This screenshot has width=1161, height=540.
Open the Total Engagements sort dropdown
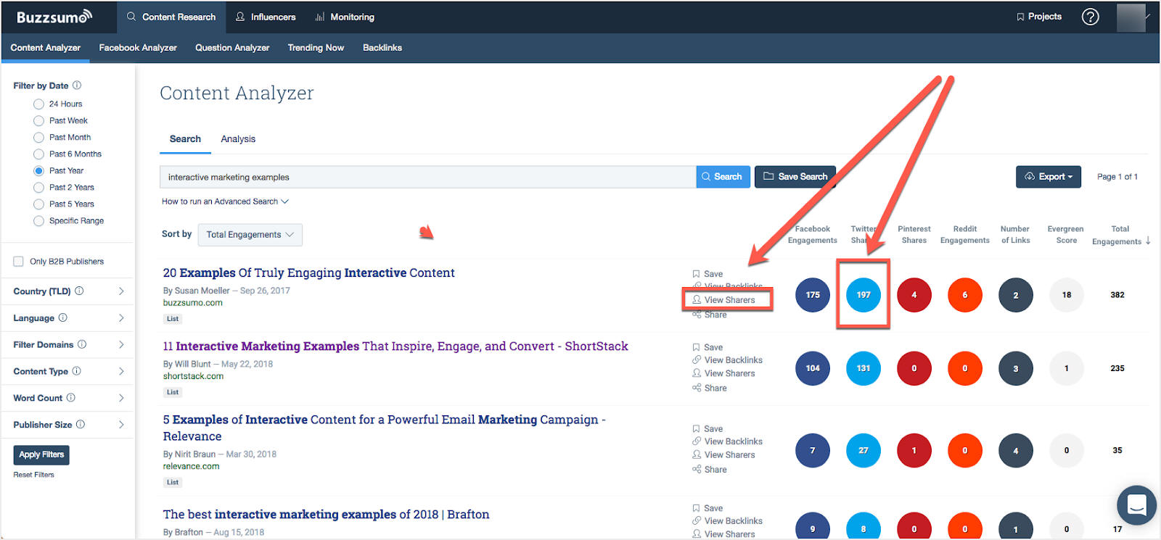click(250, 234)
